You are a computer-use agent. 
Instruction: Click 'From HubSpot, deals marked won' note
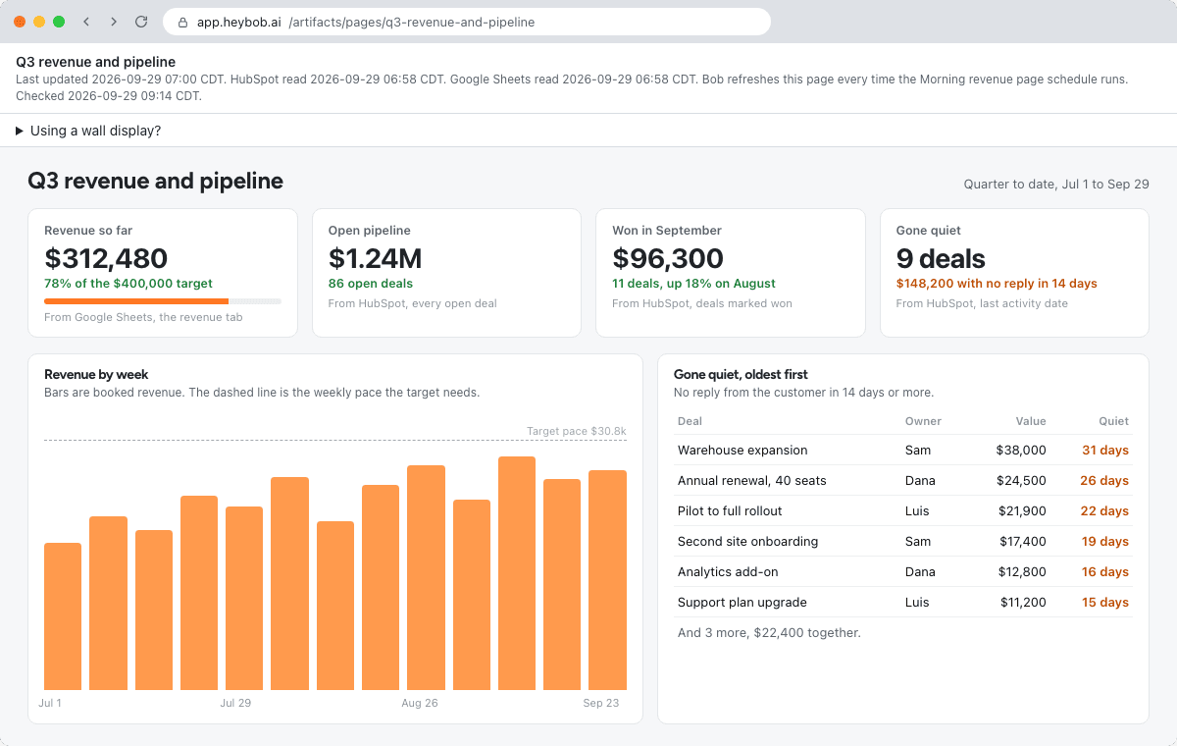point(702,303)
